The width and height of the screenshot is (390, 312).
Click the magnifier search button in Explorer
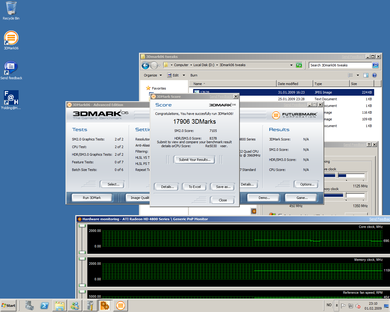tap(375, 65)
